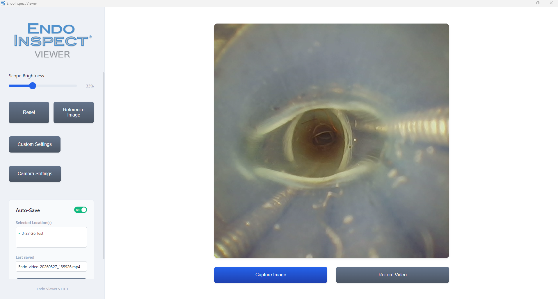Click the Last saved filename field
This screenshot has height=299, width=558.
(51, 267)
